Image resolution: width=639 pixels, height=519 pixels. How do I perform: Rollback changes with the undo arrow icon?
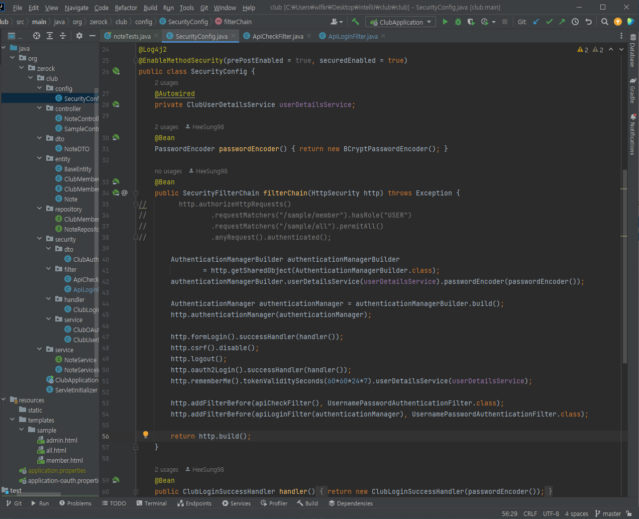point(588,22)
